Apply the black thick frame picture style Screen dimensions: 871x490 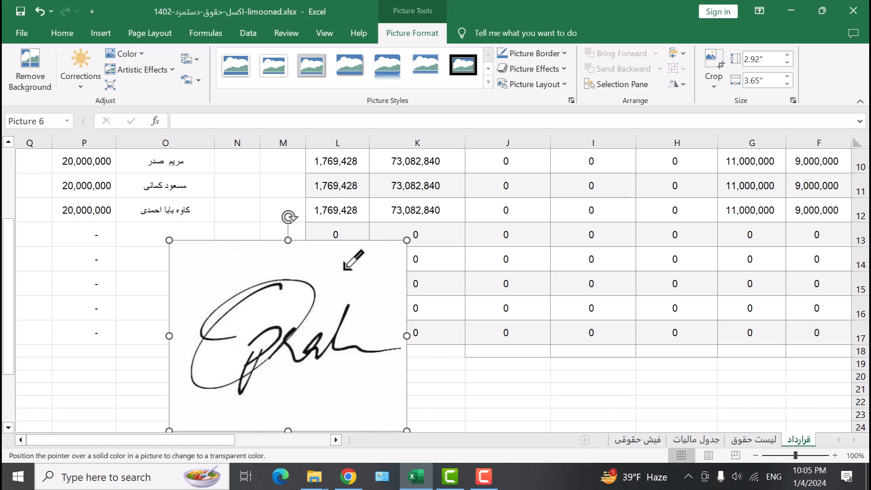463,65
